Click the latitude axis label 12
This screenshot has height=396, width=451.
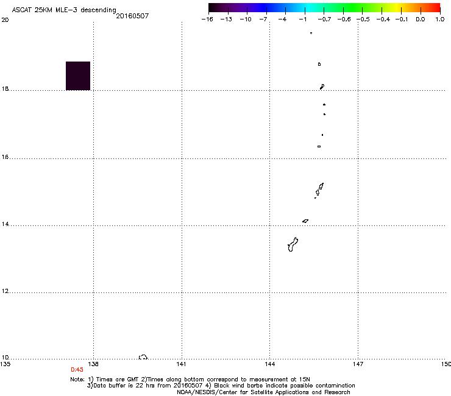click(x=5, y=291)
